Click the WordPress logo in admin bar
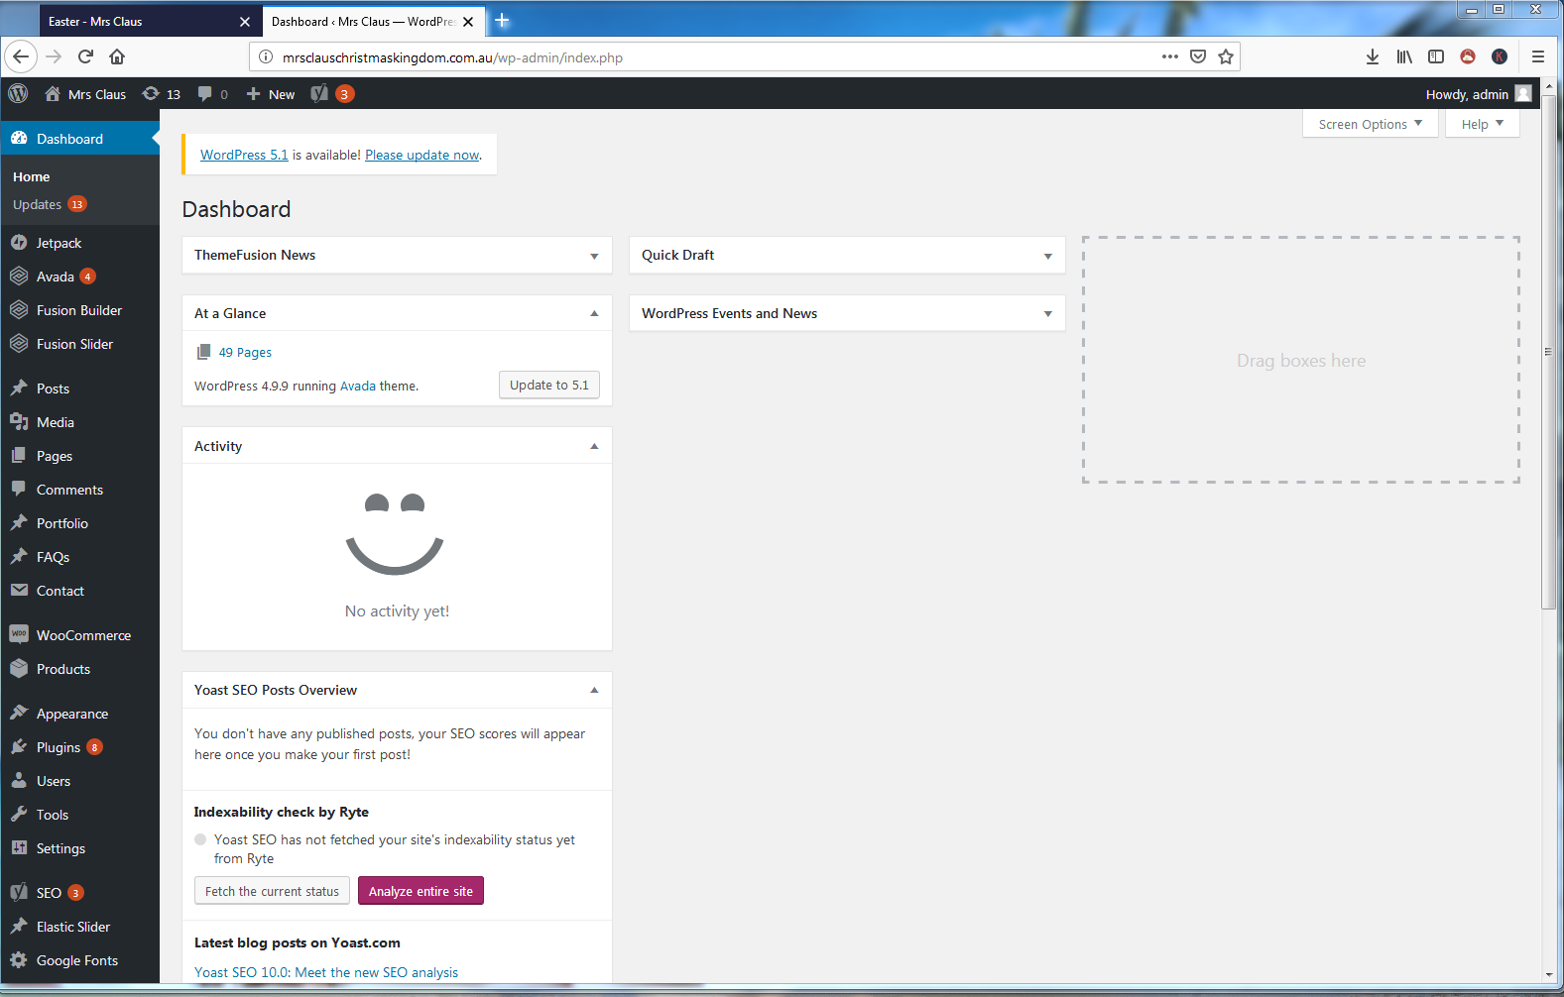 [18, 94]
